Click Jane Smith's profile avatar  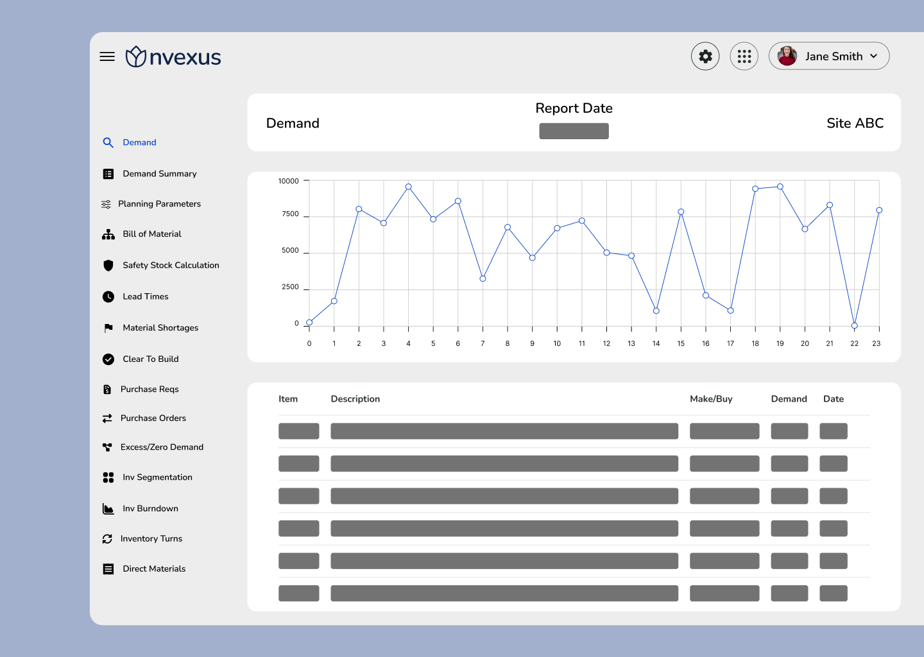coord(787,56)
